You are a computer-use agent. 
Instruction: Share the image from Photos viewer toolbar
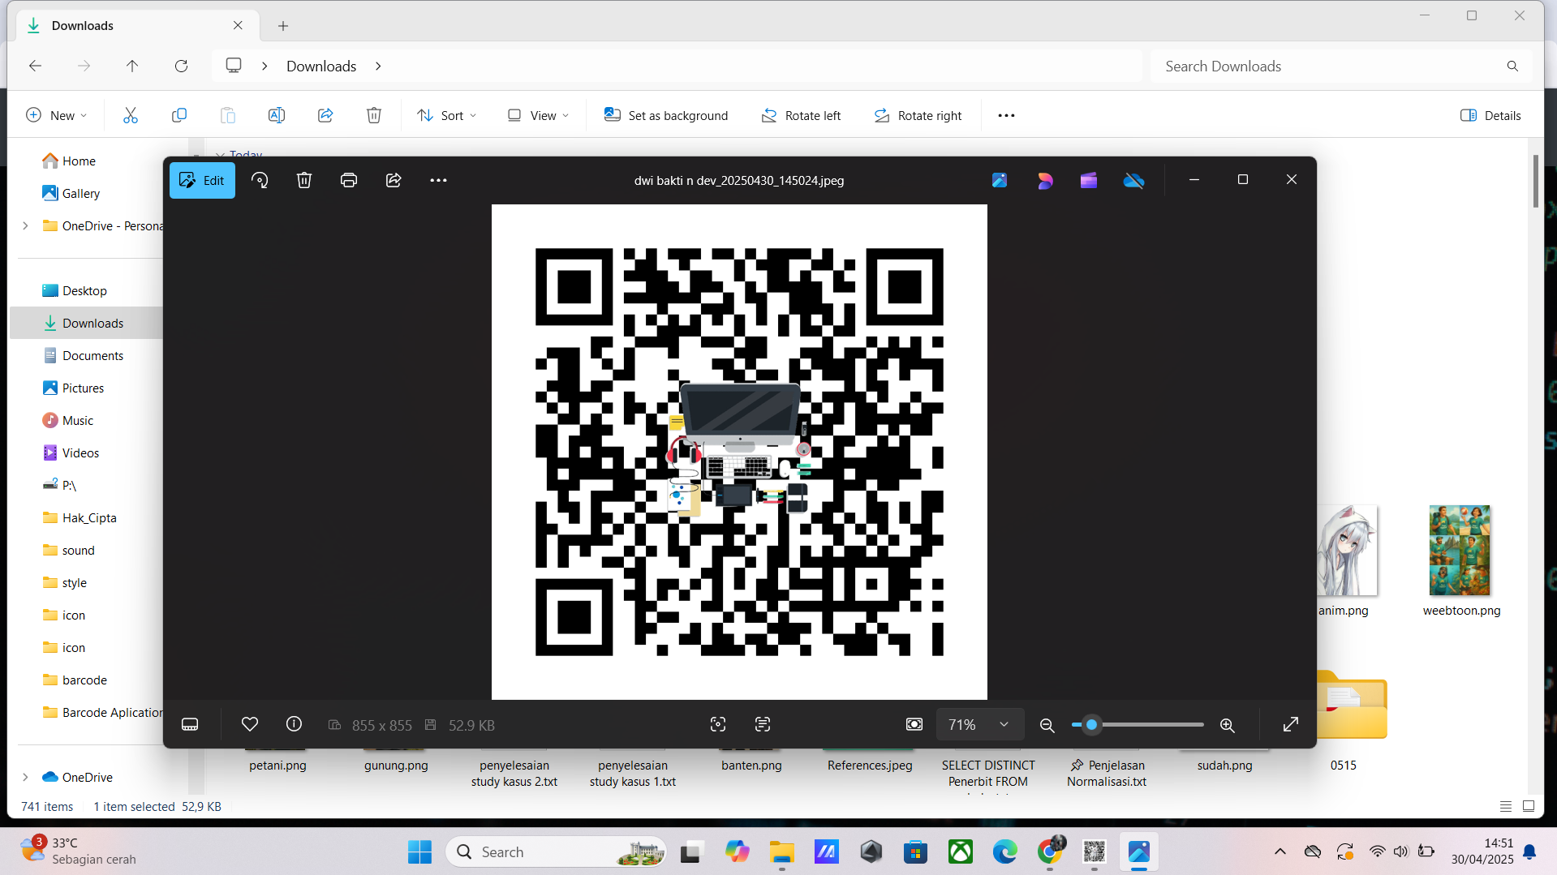(x=394, y=180)
